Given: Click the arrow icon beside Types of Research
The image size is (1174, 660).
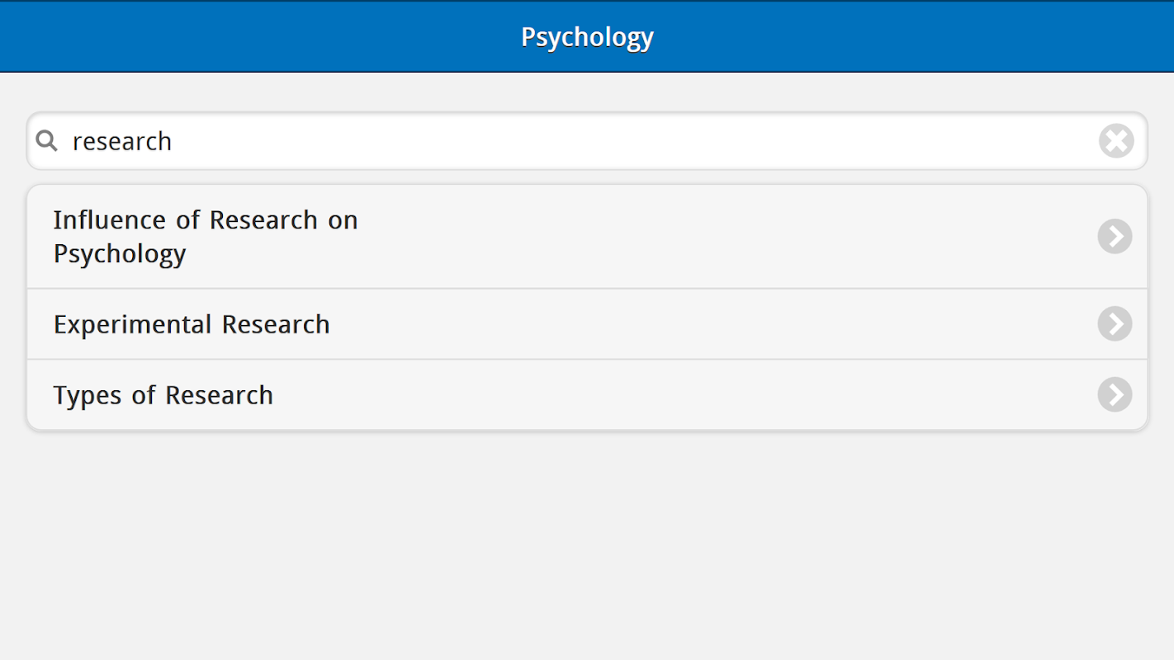Looking at the screenshot, I should [x=1115, y=395].
